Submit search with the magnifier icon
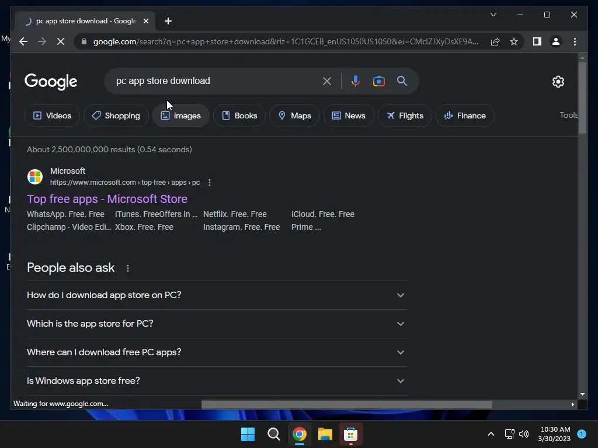Screen dimensions: 598x448 tap(402, 80)
